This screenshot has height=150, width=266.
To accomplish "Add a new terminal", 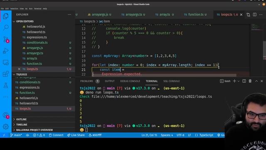I will [x=234, y=81].
